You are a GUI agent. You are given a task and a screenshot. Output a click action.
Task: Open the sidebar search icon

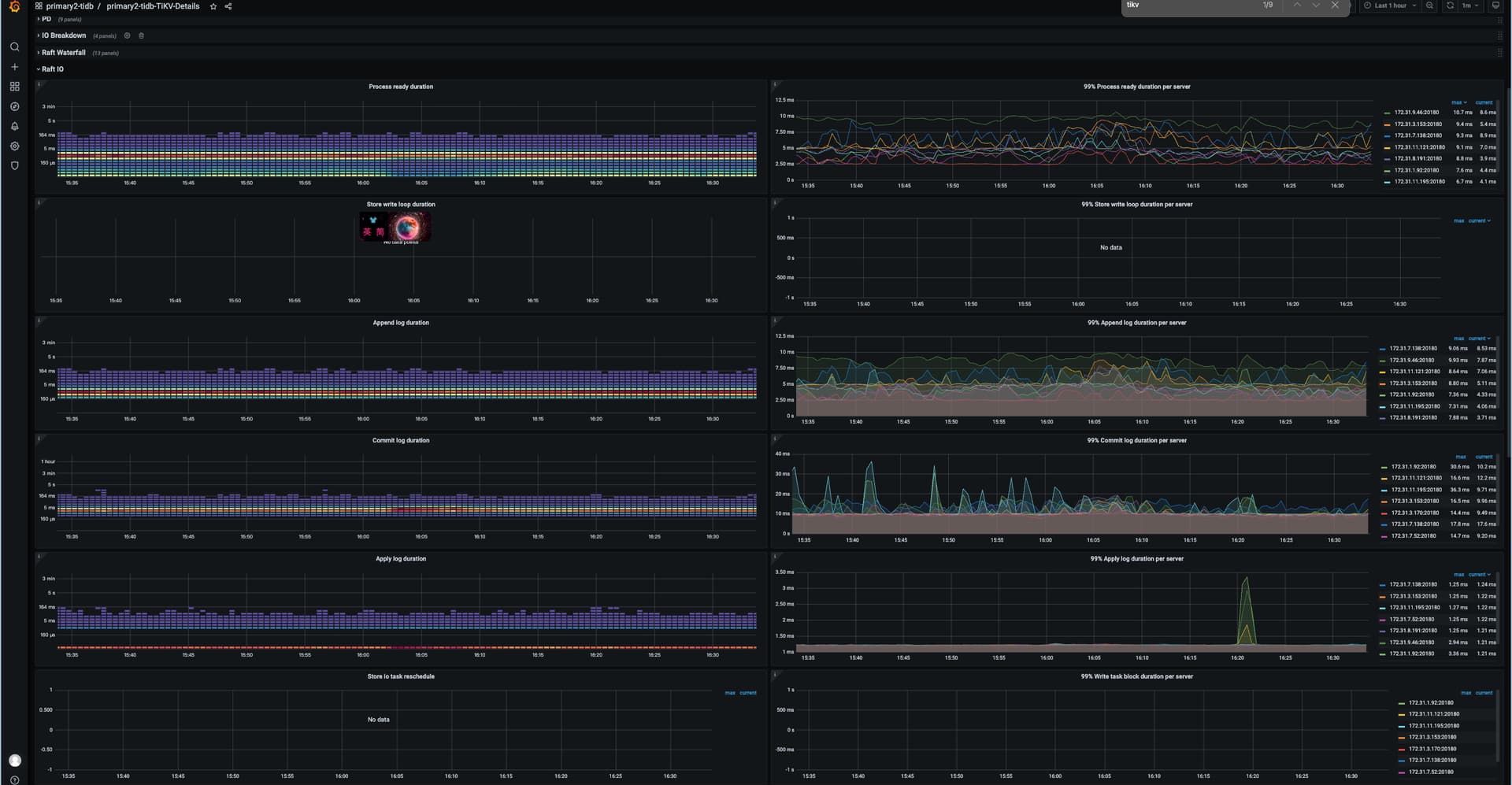(x=14, y=47)
